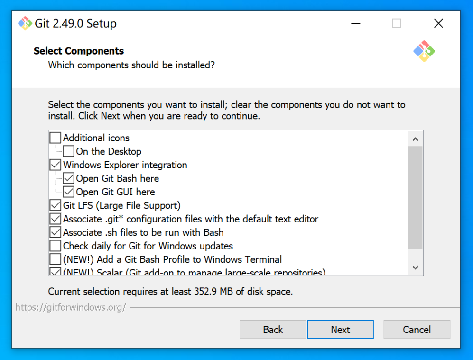This screenshot has width=473, height=360.
Task: Disable Open Git Bash here option
Action: coord(69,179)
